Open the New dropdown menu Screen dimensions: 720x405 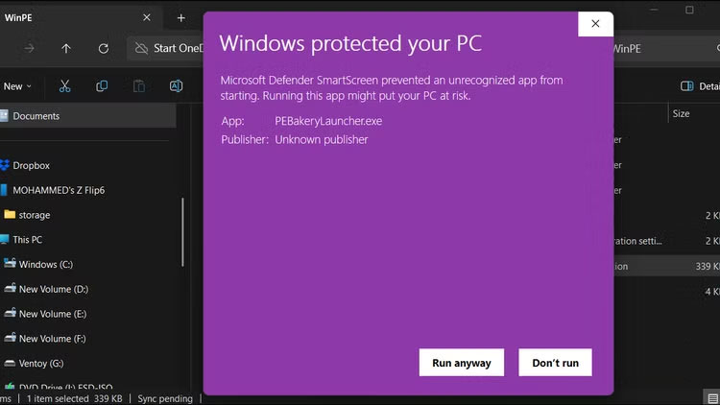click(x=17, y=86)
